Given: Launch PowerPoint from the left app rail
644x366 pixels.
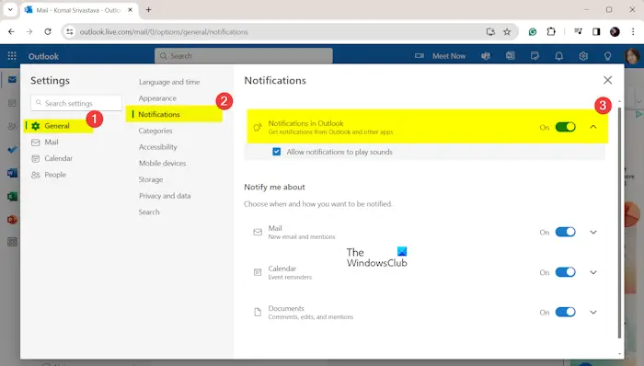Looking at the screenshot, I should point(12,220).
